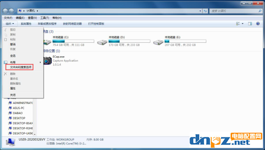The height and width of the screenshot is (150, 265).
Task: Select the local disk D: drive icon
Action: click(102, 42)
